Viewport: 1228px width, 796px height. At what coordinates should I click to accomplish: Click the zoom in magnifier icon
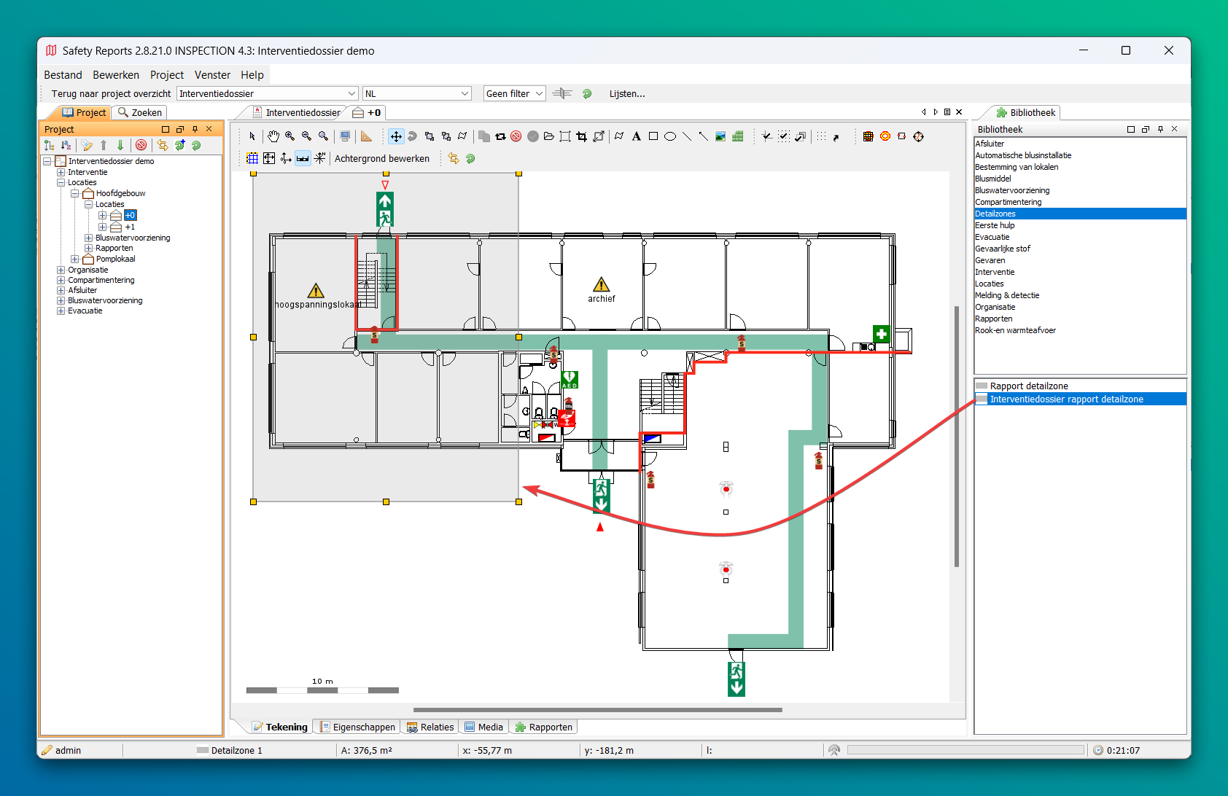290,136
